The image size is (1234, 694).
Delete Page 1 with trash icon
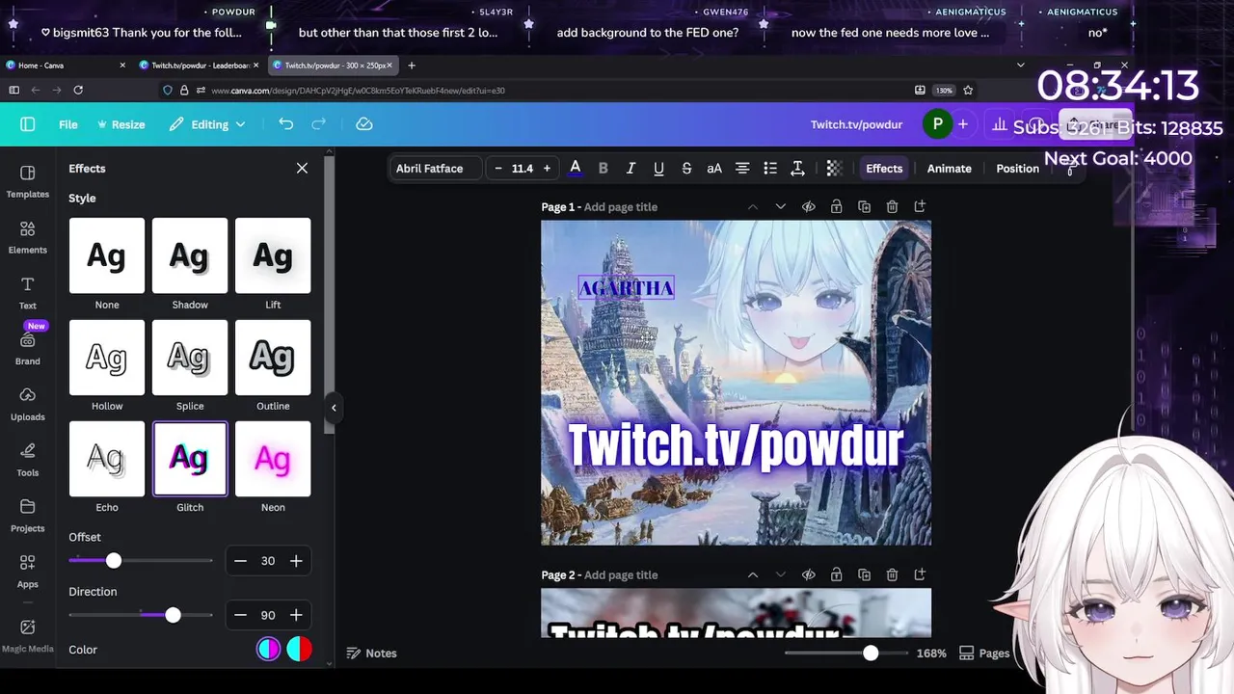tap(892, 207)
